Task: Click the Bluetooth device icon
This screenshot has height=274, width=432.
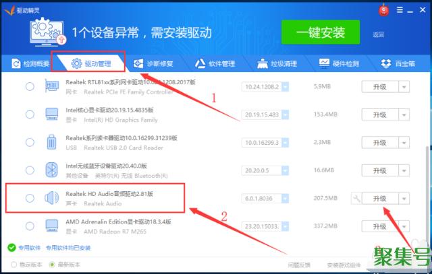Action: [52, 170]
